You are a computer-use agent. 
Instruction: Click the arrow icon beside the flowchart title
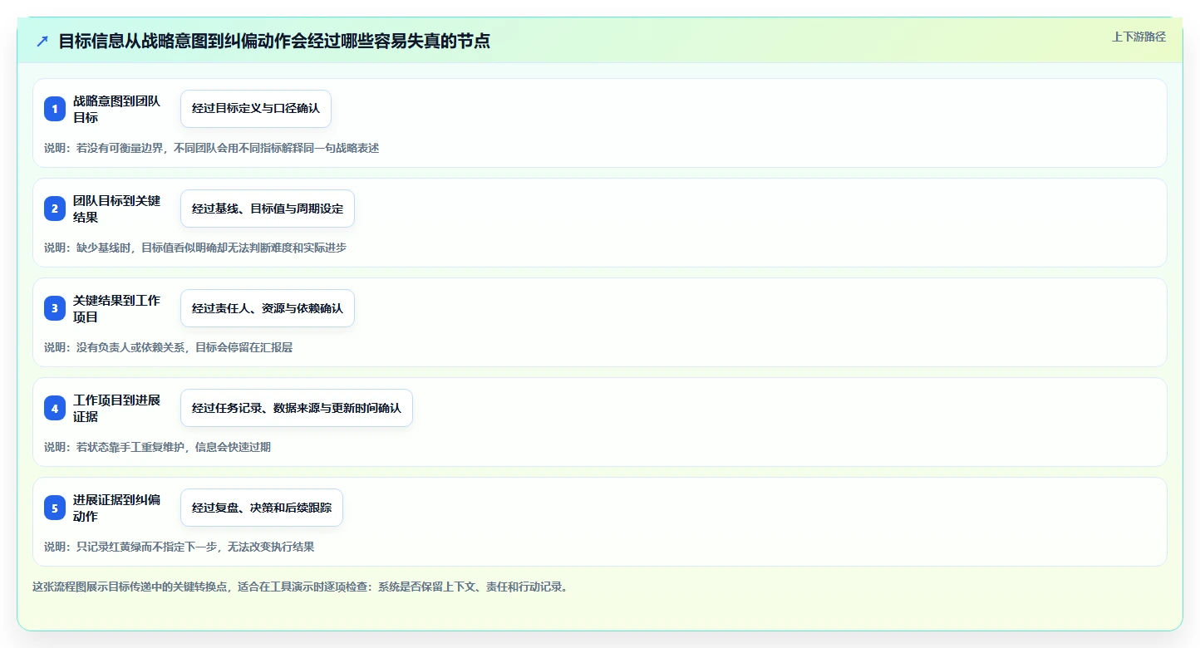(x=42, y=41)
